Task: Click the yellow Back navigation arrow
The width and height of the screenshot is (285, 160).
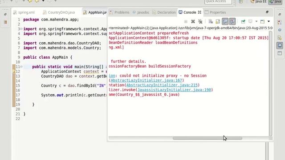Action: 30,1
